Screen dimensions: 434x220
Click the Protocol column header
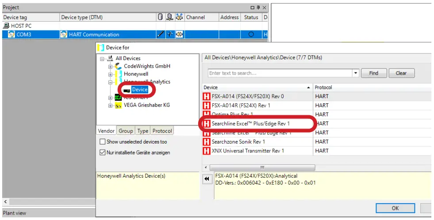[372, 87]
